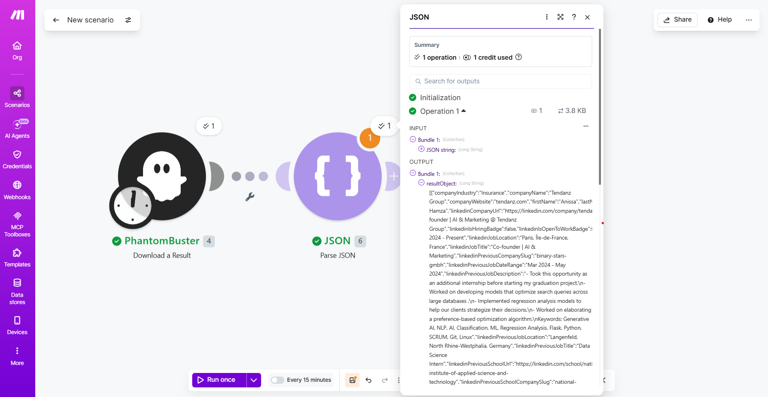The height and width of the screenshot is (397, 768).
Task: Collapse the resultObject output entry
Action: coord(421,183)
